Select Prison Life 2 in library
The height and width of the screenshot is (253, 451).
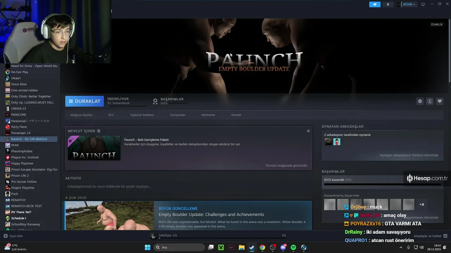pyautogui.click(x=31, y=176)
